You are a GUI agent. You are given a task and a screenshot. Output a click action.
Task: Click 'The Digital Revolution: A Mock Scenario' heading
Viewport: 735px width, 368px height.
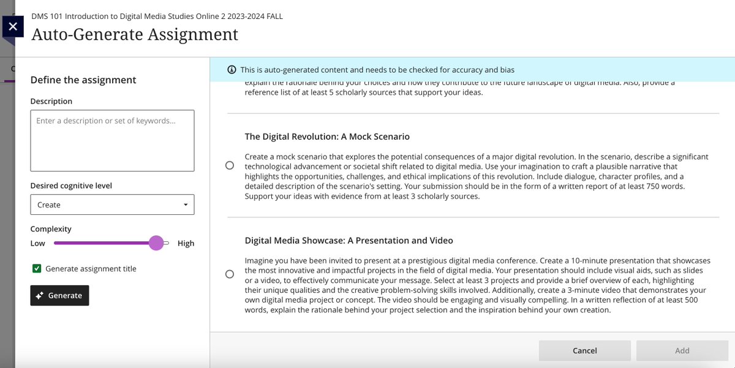pos(327,137)
